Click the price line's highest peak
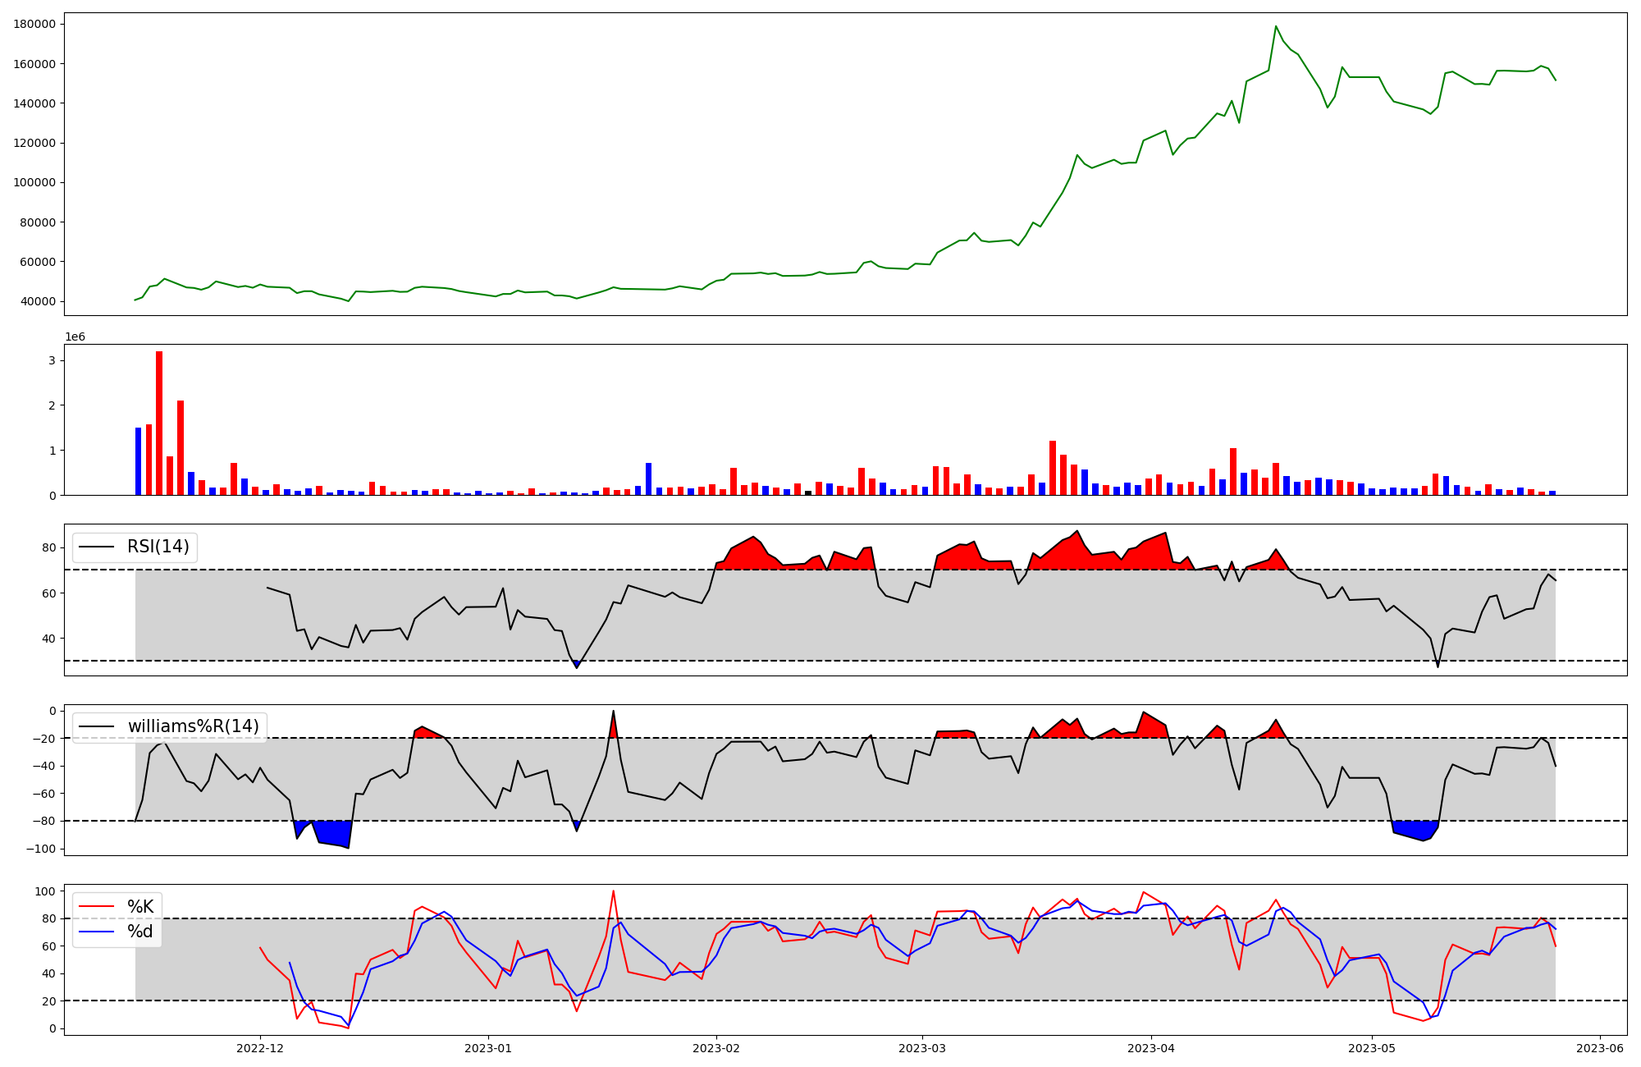This screenshot has height=1067, width=1641. (x=1276, y=26)
